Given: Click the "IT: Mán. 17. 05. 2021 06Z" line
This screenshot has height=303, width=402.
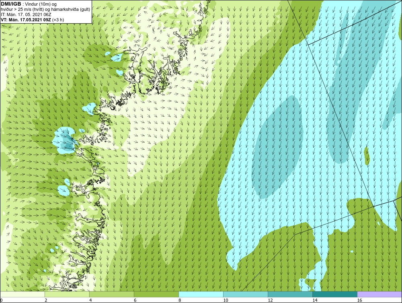Looking at the screenshot, I should [26, 14].
